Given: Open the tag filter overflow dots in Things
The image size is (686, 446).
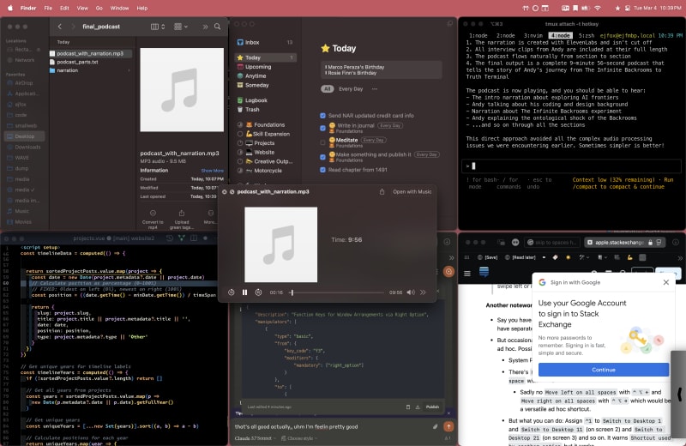Looking at the screenshot, I should click(x=375, y=89).
